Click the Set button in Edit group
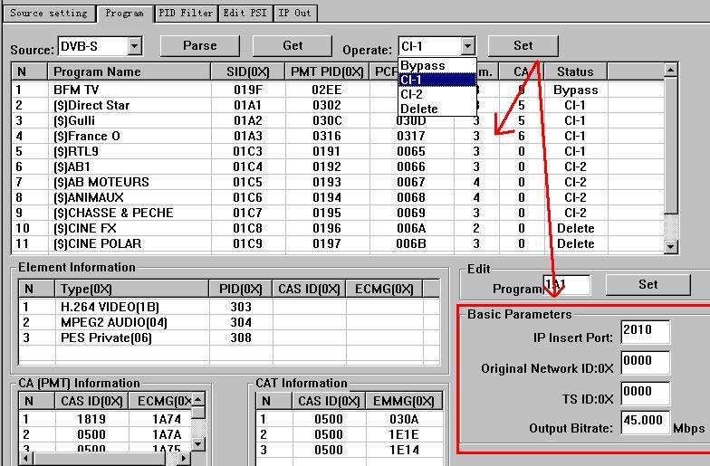Screen dimensions: 710x466 point(648,284)
